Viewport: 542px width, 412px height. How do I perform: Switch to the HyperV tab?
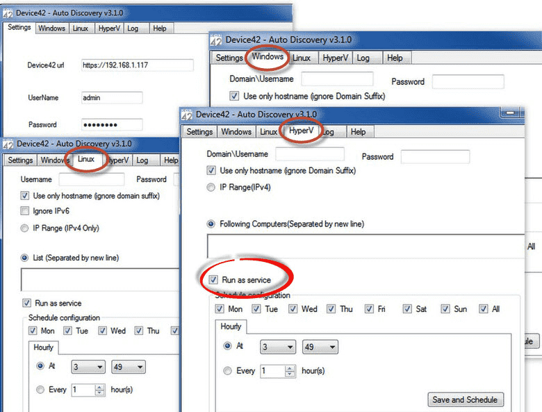click(x=301, y=131)
